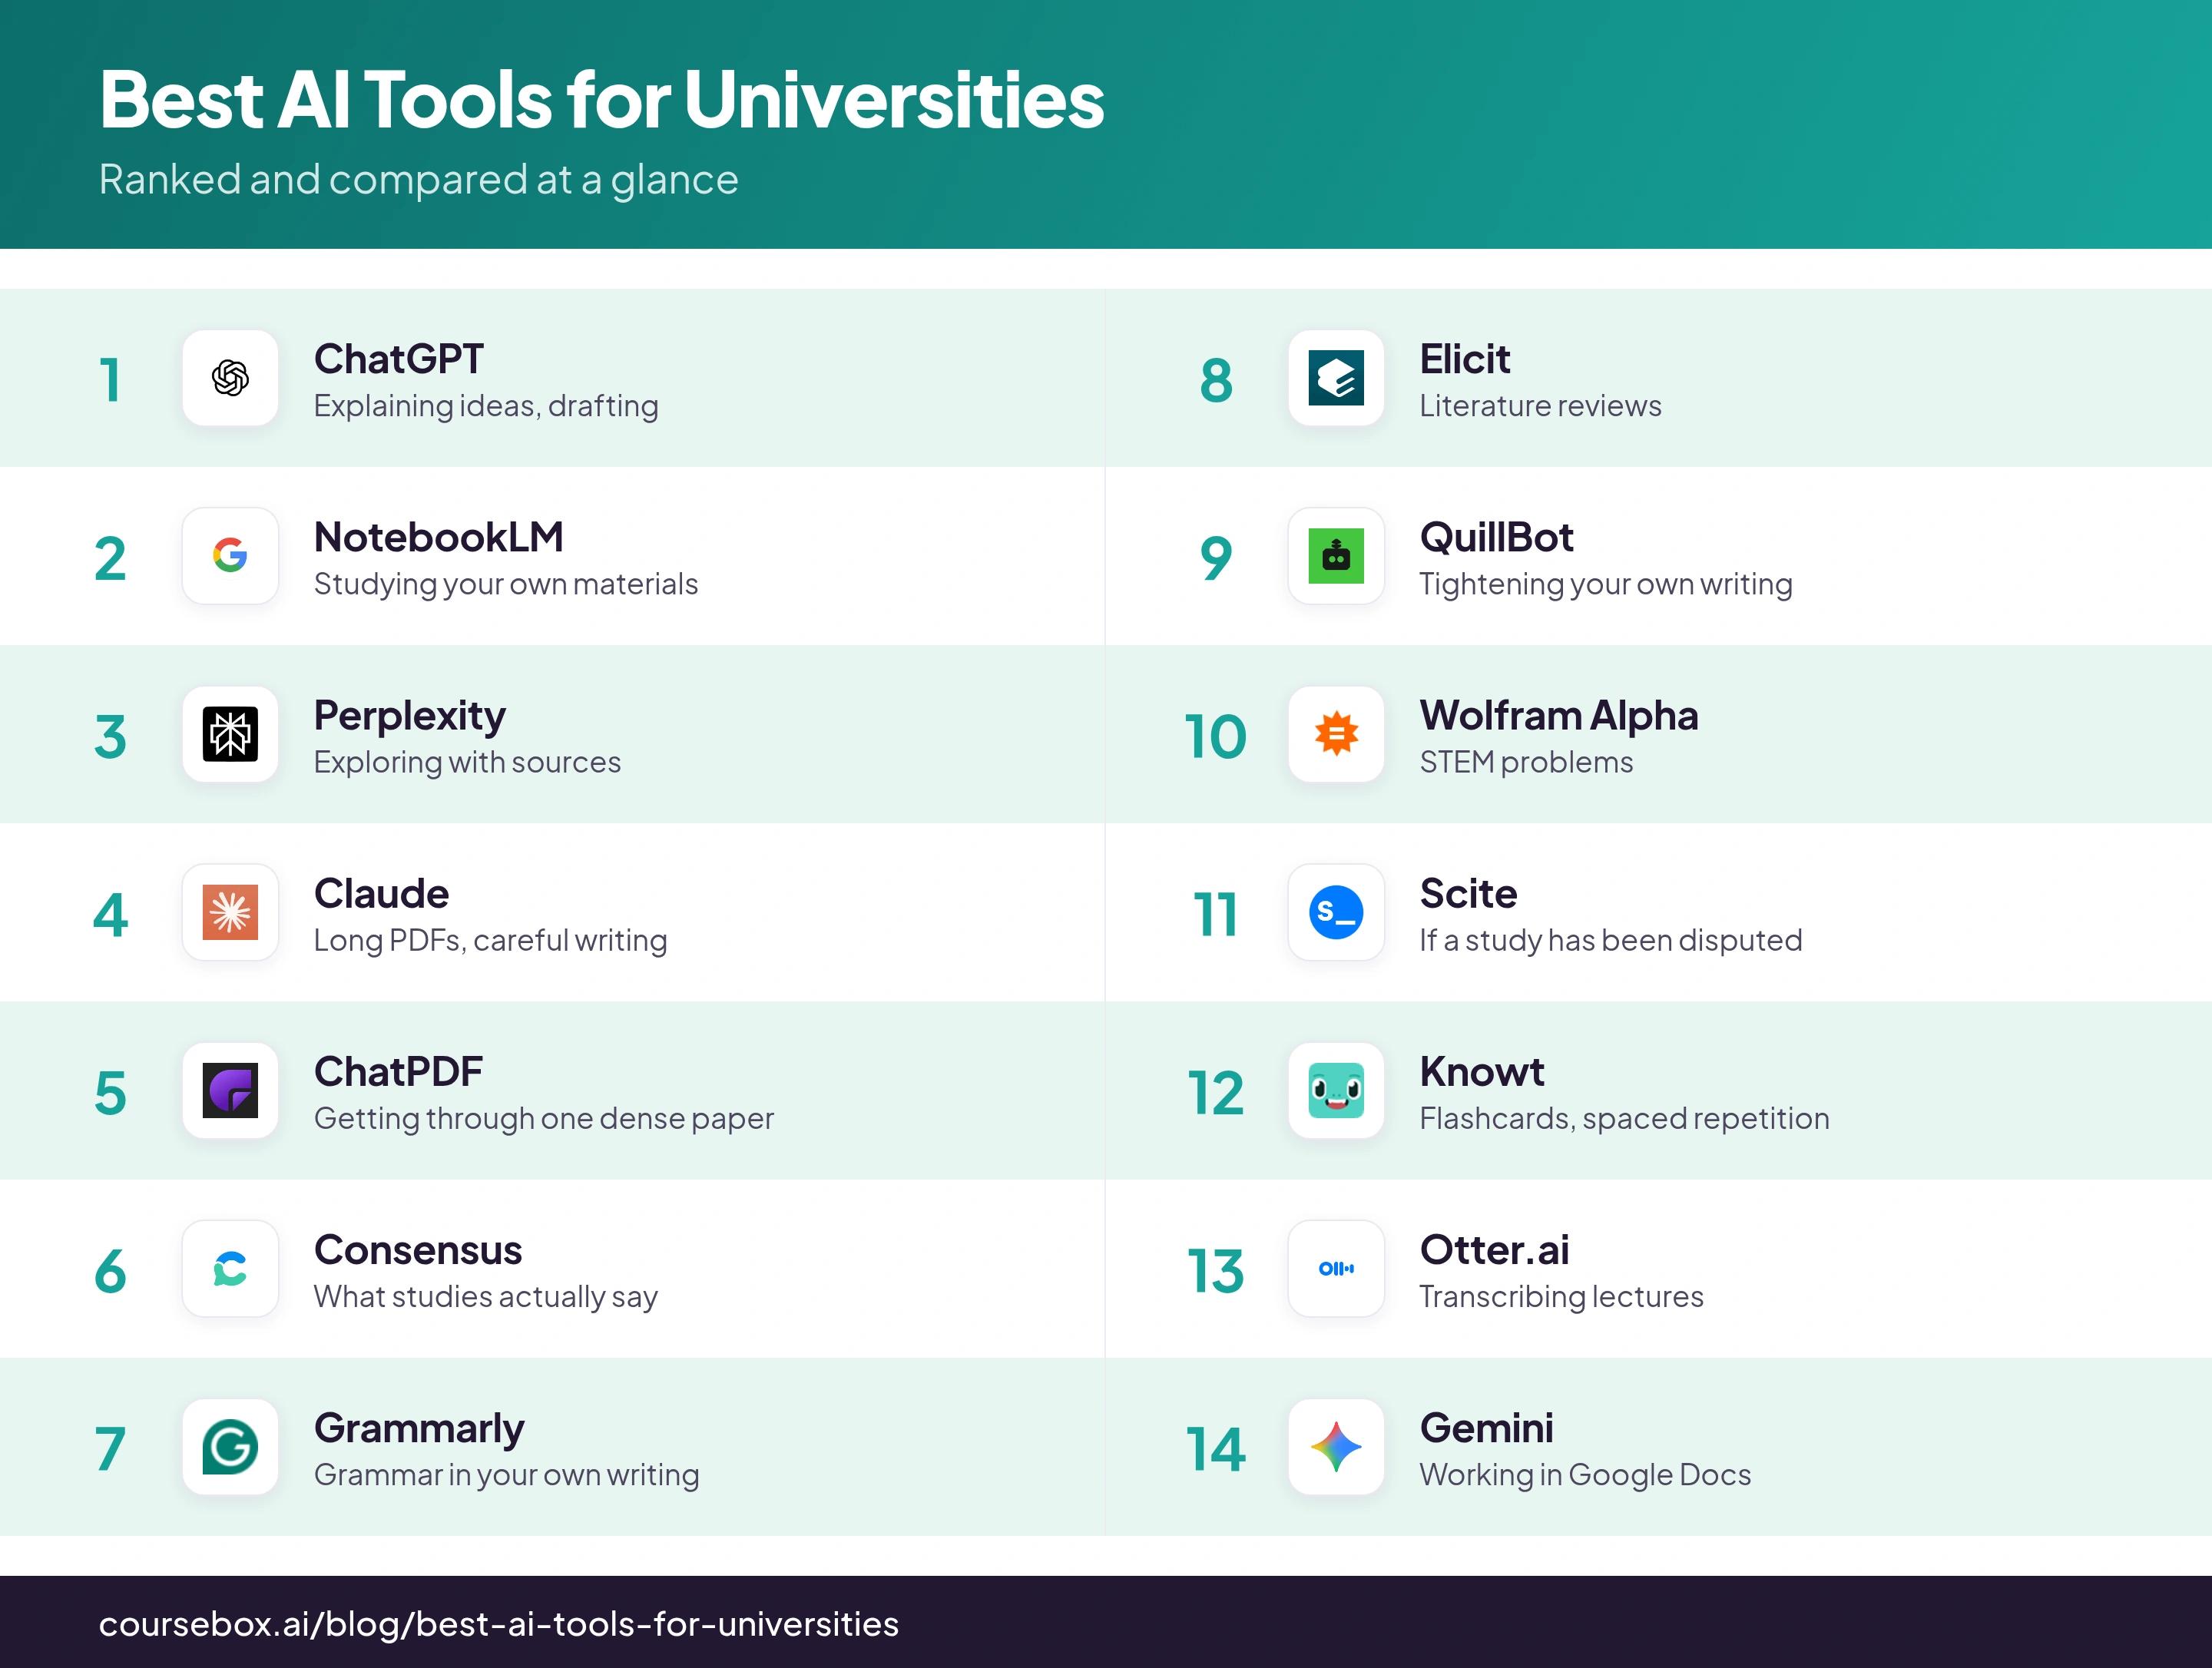Click the 'Best AI Tools for Universities' heading
2212x1668 pixels.
pyautogui.click(x=602, y=99)
